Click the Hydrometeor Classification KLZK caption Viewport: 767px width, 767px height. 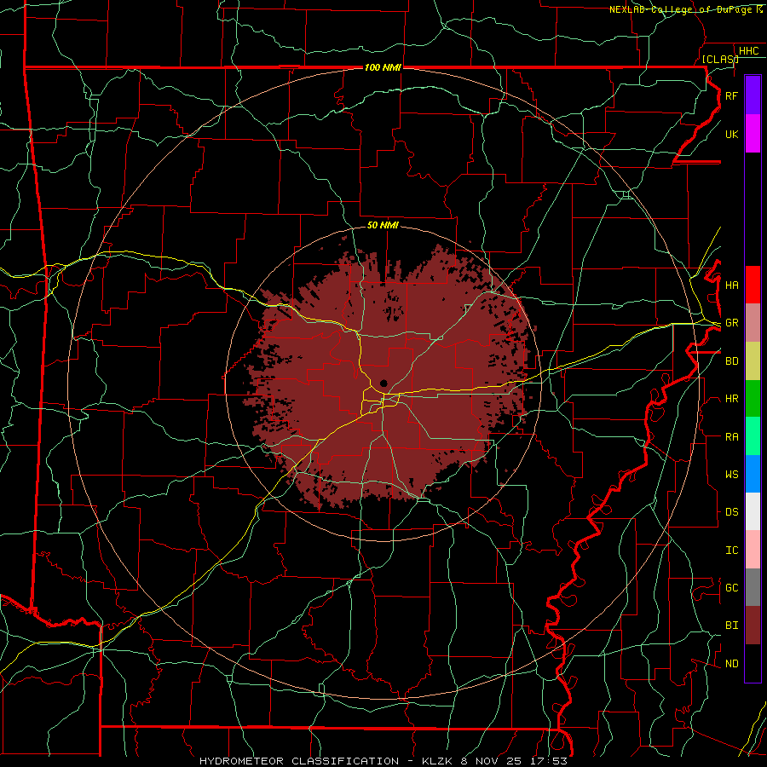click(x=383, y=761)
